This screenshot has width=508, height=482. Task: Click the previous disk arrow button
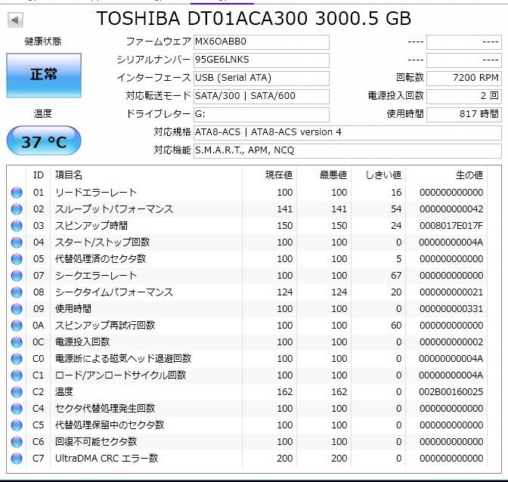coord(15,20)
